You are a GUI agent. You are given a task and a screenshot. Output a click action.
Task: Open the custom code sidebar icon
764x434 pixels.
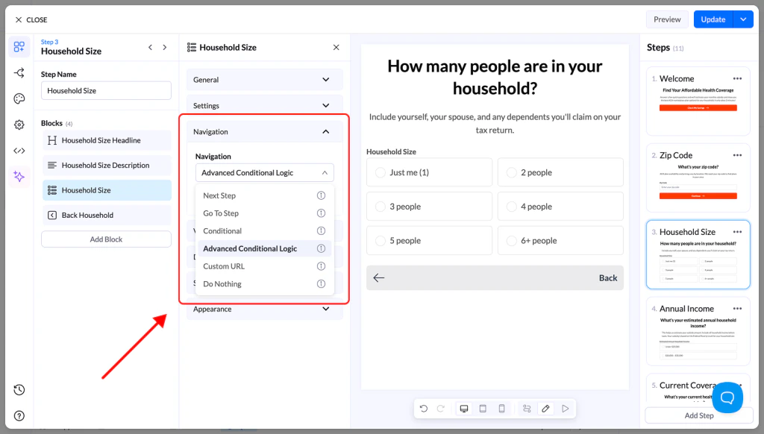click(19, 151)
